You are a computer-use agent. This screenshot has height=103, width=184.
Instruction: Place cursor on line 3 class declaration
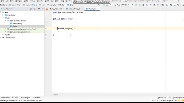(64, 19)
